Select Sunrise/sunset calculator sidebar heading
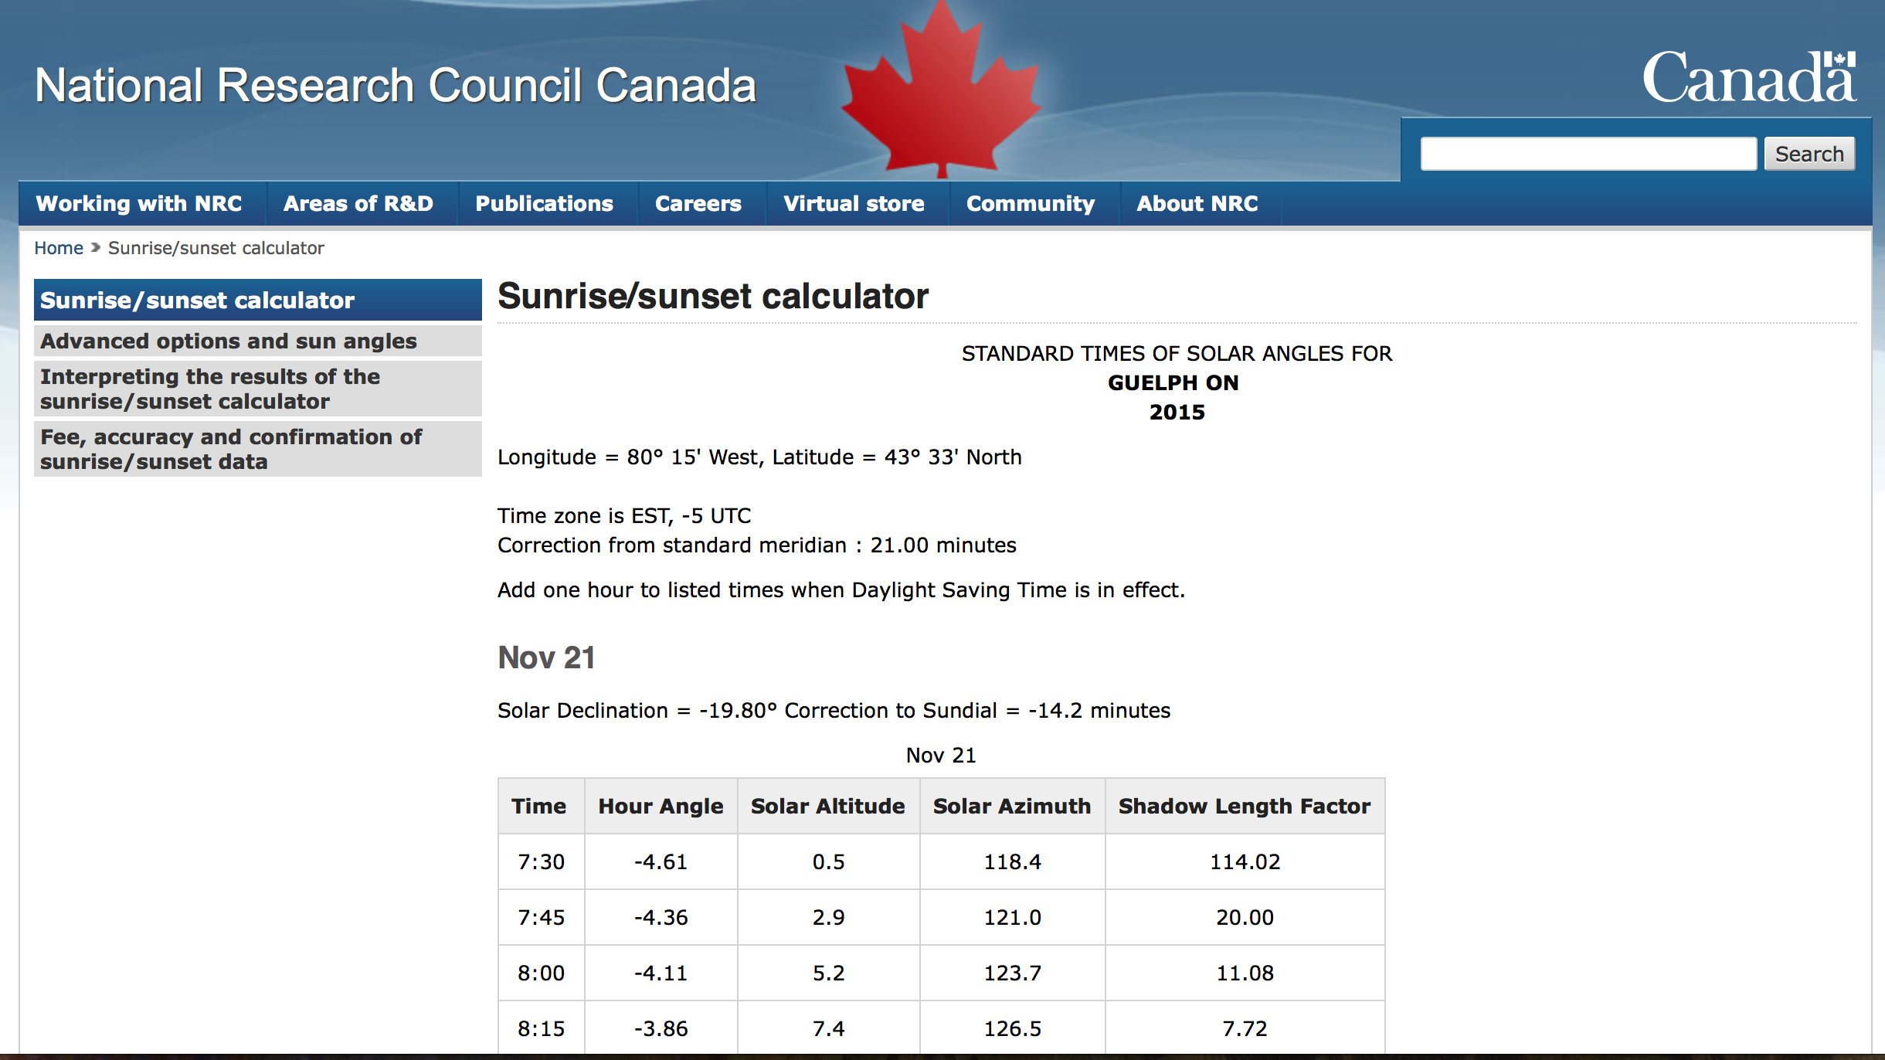 pos(197,301)
